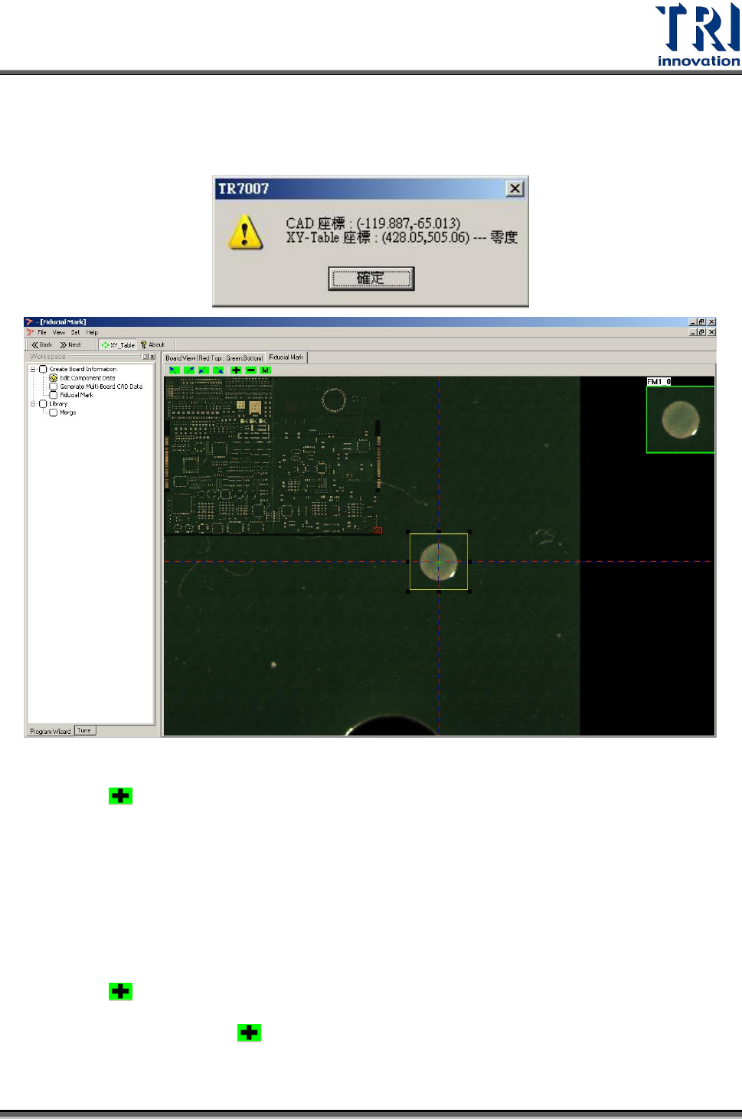This screenshot has width=742, height=1119.
Task: Undock the Workspace panel with float button
Action: pyautogui.click(x=145, y=357)
